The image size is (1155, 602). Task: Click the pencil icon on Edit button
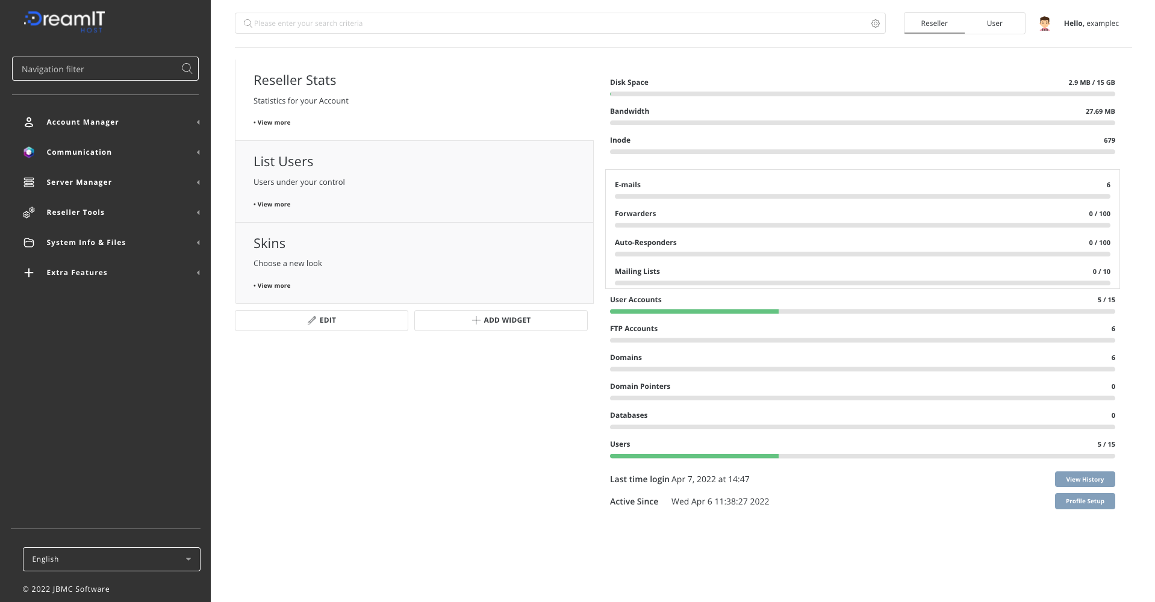311,320
